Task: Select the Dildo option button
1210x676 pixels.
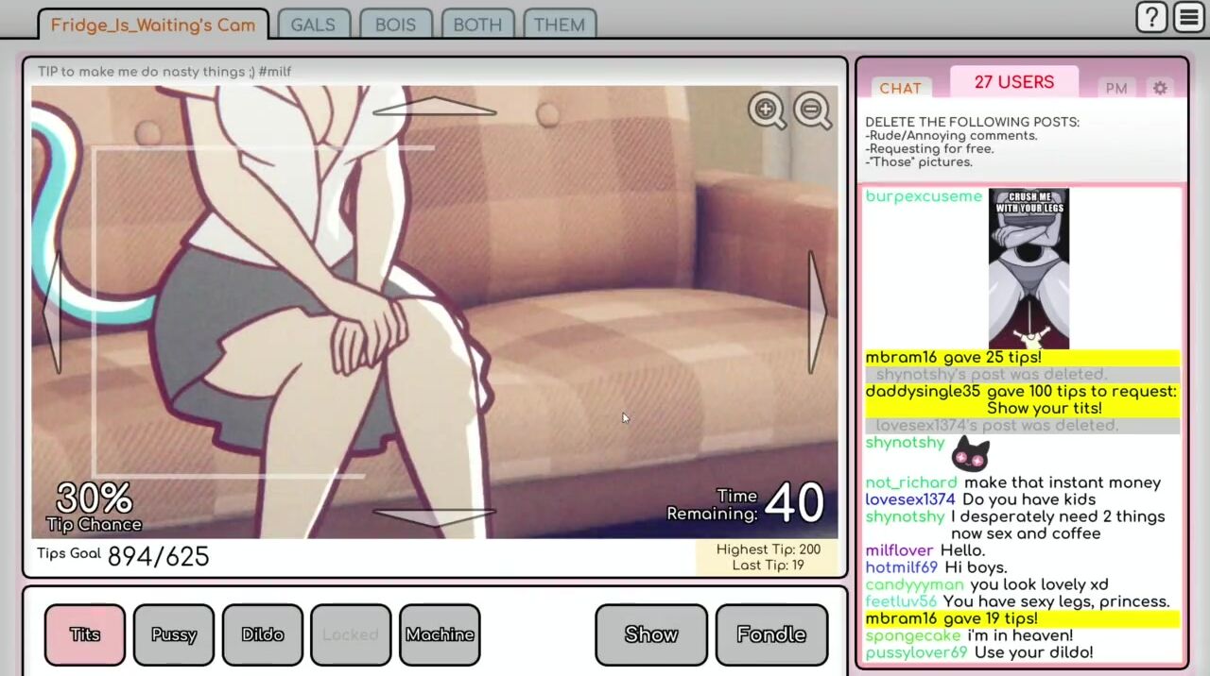Action: [262, 634]
